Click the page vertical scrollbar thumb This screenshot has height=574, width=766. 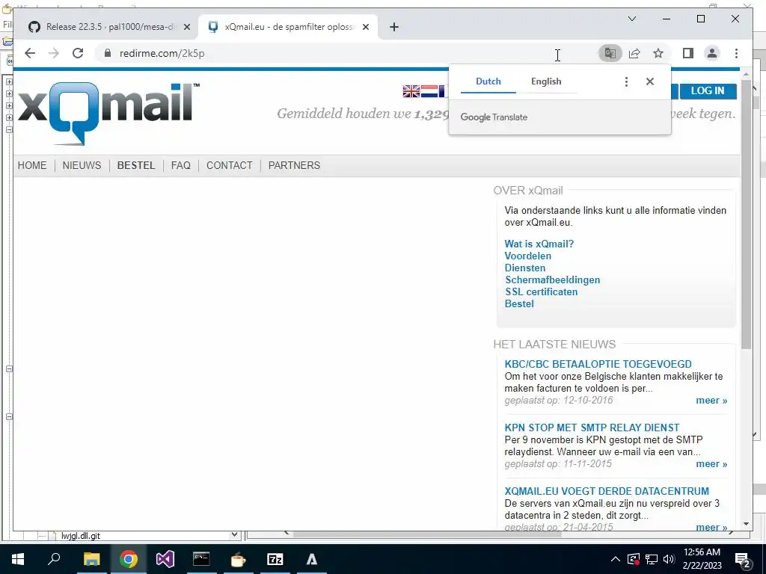[x=746, y=214]
